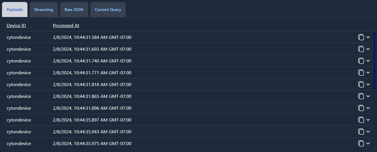Open the Current Query tab

108,9
